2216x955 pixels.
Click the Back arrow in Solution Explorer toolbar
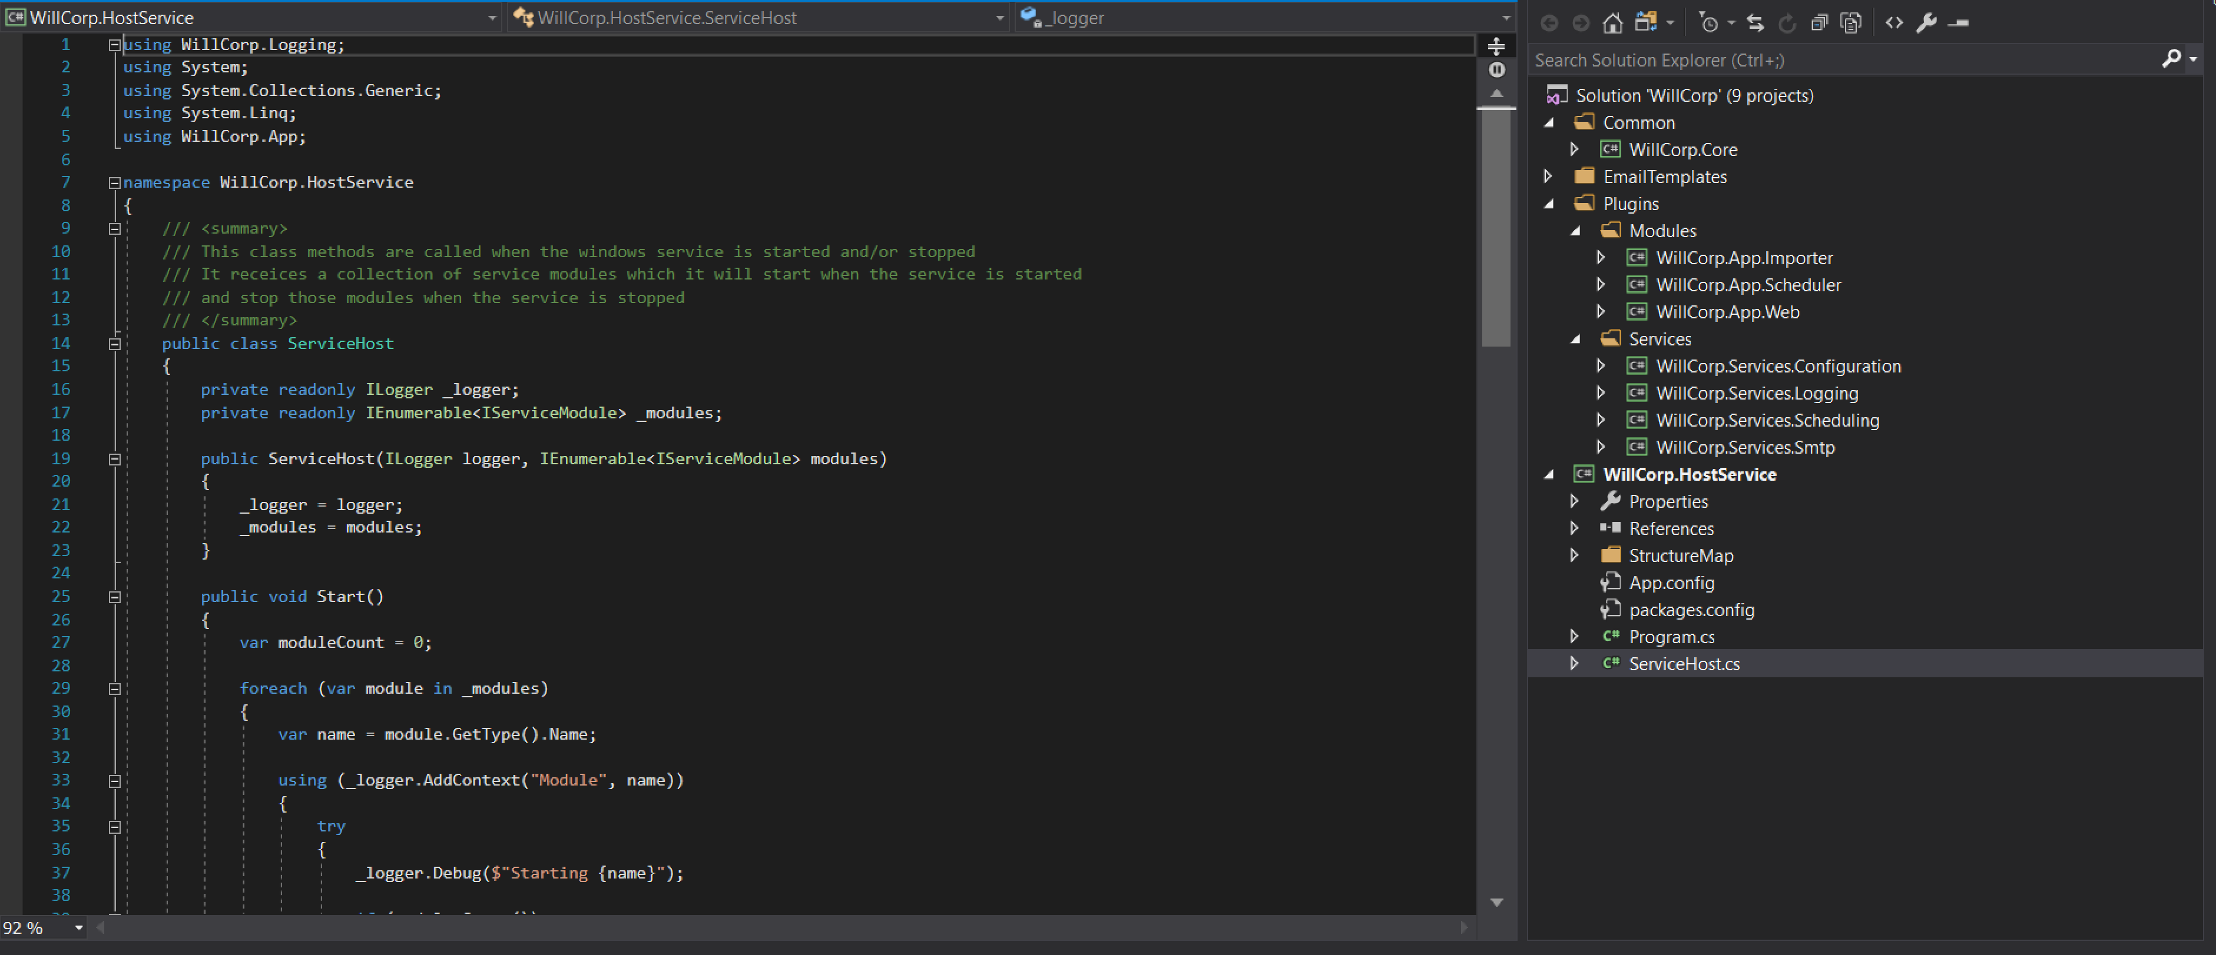coord(1549,22)
